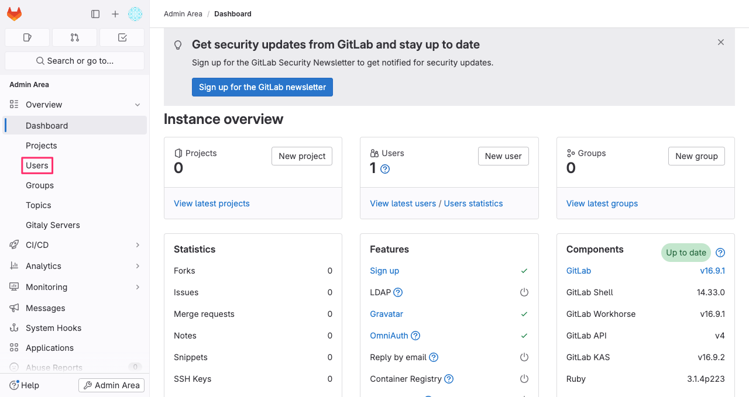Open the Sign up feature link
749x397 pixels.
(x=384, y=271)
